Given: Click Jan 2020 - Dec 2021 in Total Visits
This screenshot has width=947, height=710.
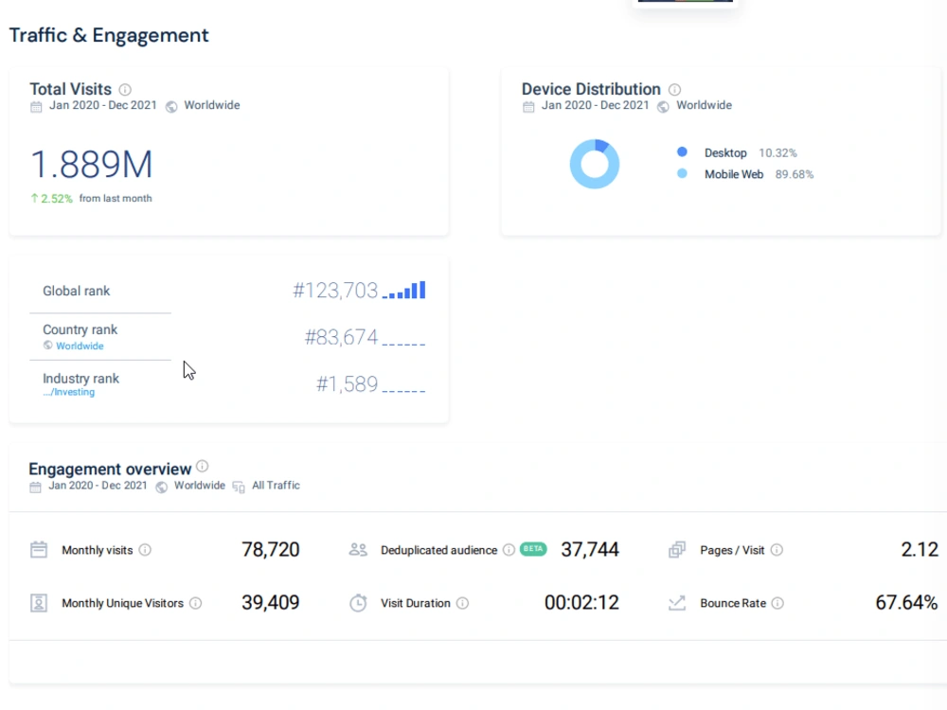Looking at the screenshot, I should (x=102, y=105).
